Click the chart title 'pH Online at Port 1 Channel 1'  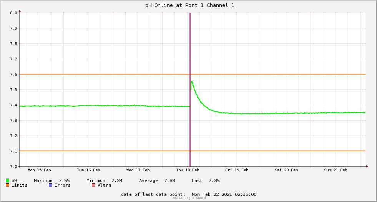(190, 5)
